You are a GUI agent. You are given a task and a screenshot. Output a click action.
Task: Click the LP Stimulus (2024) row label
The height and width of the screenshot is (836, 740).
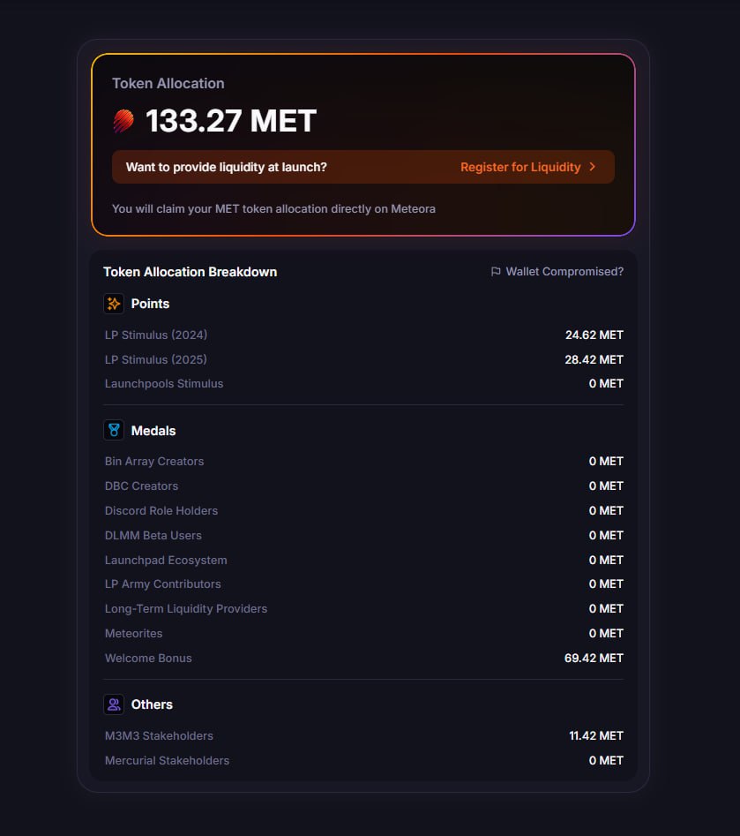[156, 335]
